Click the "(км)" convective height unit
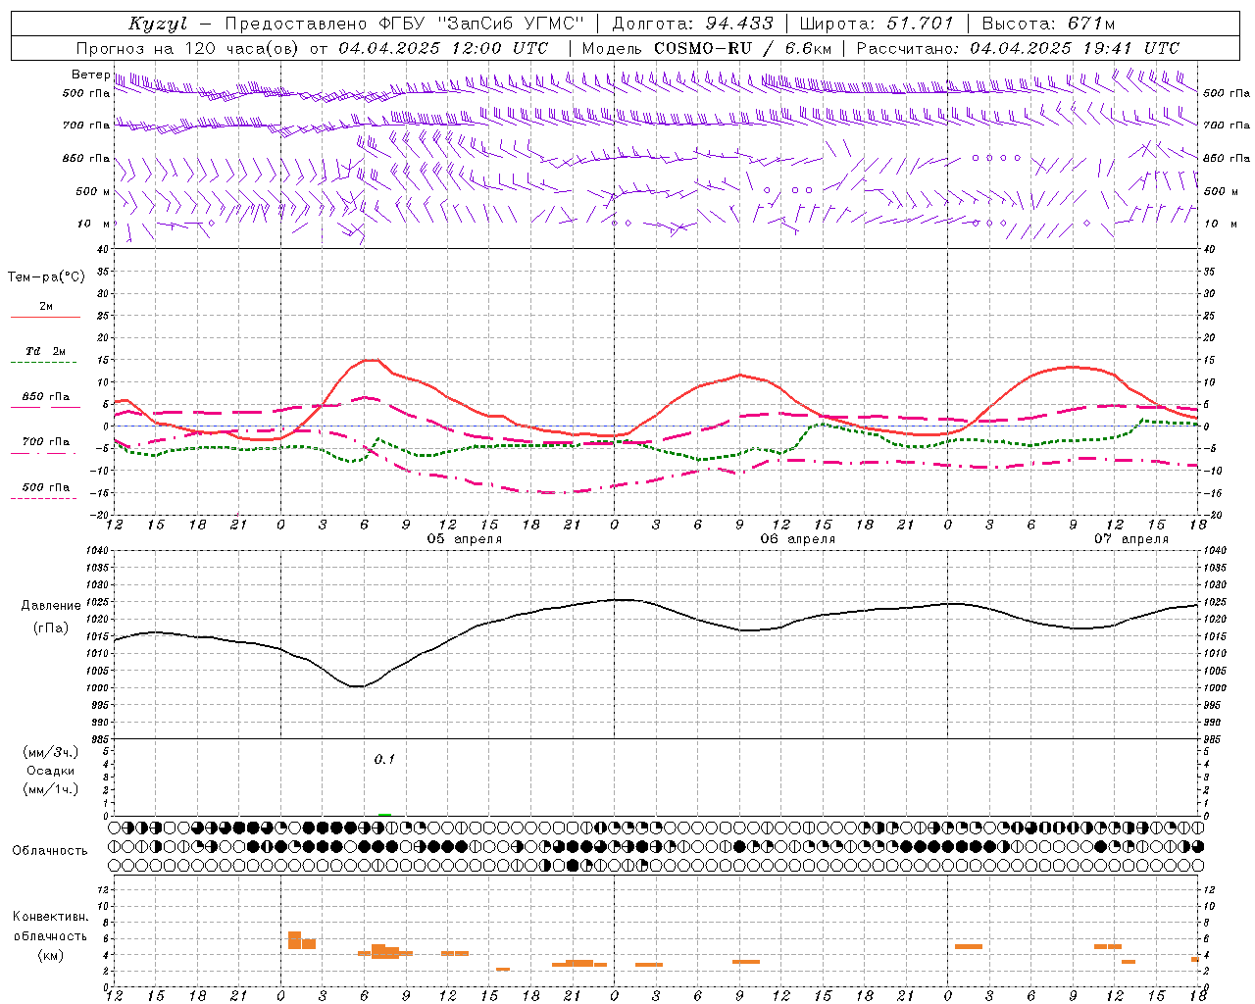 click(x=50, y=955)
